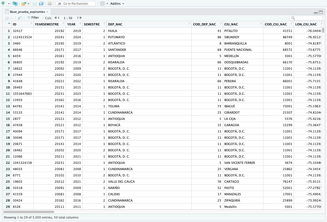Expand the Addins dropdown
The height and width of the screenshot is (222, 327).
pos(117,4)
